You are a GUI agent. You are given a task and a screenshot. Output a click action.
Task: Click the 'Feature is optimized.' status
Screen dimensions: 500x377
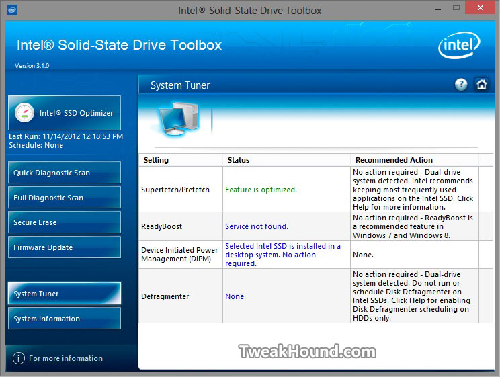point(261,190)
